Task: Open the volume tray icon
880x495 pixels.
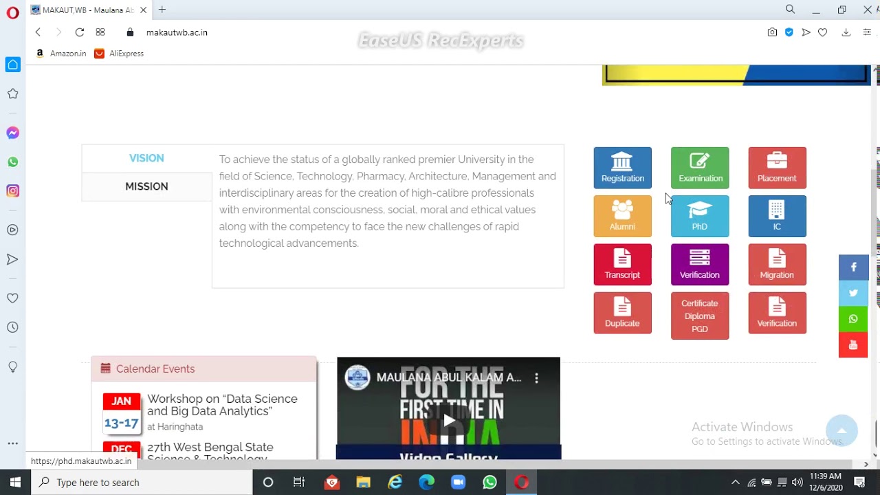Action: (797, 482)
